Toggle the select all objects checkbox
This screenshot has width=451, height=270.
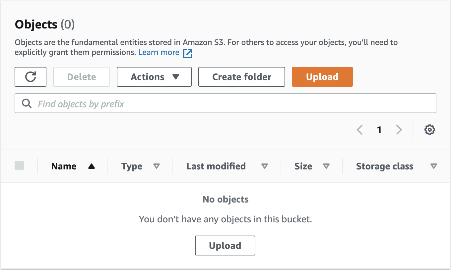coord(19,165)
